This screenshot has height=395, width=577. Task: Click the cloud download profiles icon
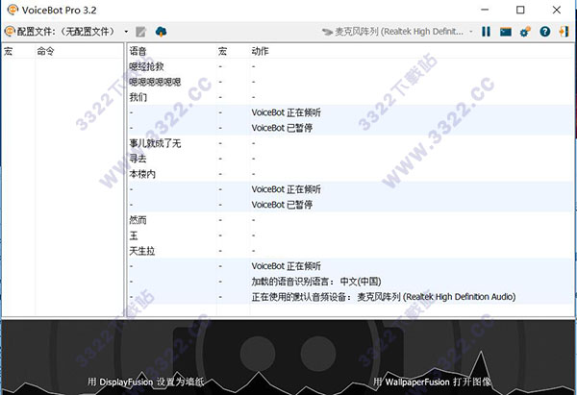pyautogui.click(x=161, y=32)
